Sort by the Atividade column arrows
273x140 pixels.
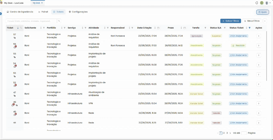tap(105, 28)
